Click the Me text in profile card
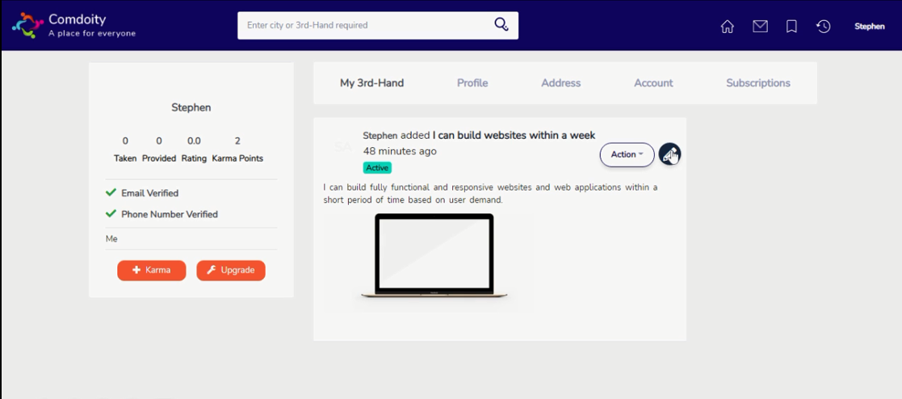Viewport: 902px width, 399px height. pos(111,239)
